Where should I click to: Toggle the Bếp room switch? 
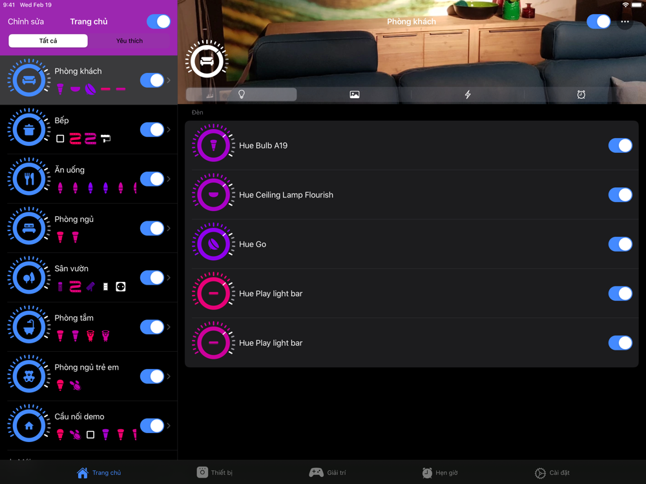(152, 130)
